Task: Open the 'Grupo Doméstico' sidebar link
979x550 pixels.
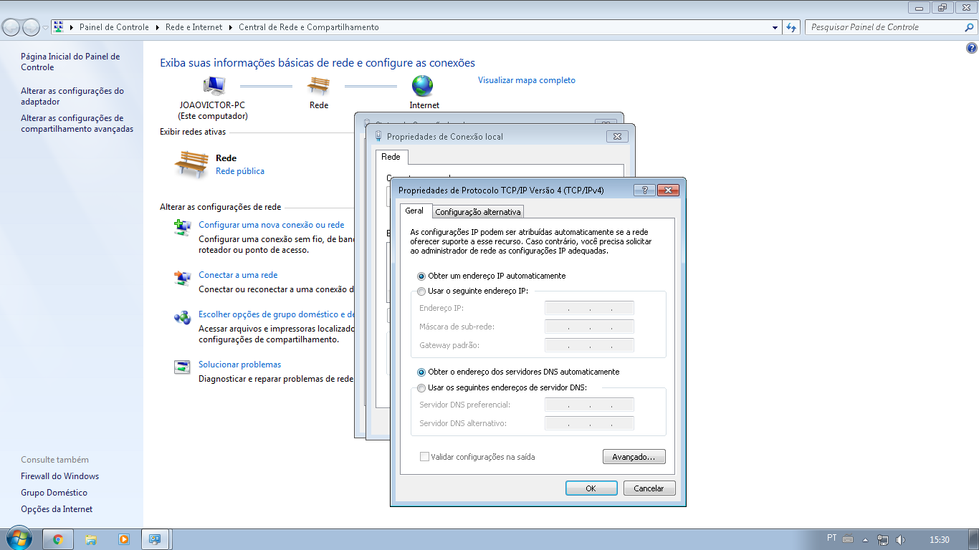Action: click(54, 493)
